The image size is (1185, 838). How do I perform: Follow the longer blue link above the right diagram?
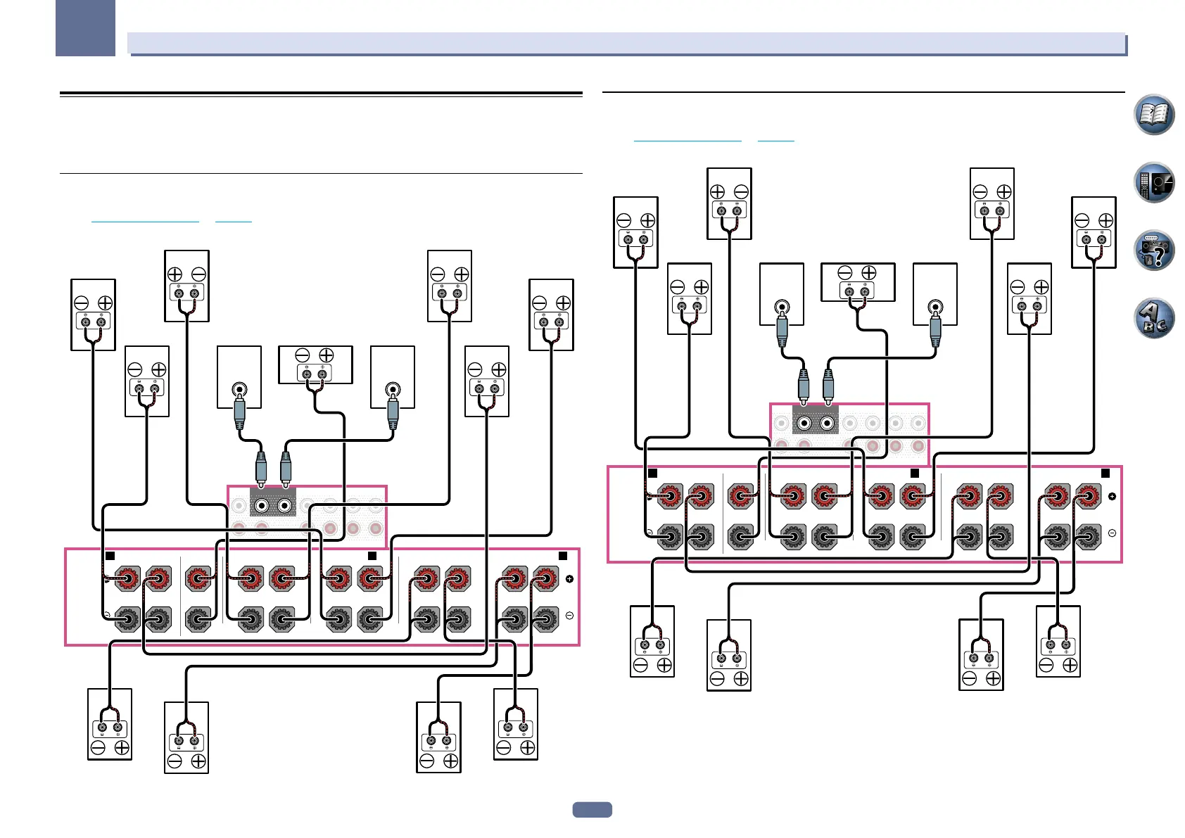[687, 140]
